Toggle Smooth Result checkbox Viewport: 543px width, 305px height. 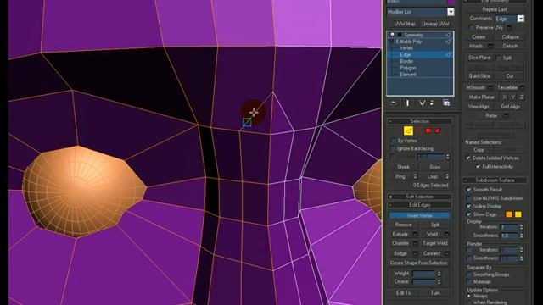tap(469, 190)
